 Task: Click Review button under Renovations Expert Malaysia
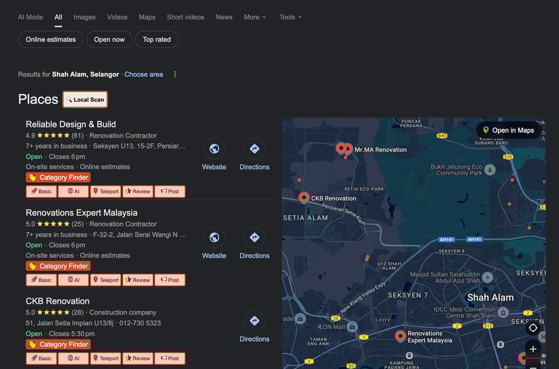click(x=138, y=280)
